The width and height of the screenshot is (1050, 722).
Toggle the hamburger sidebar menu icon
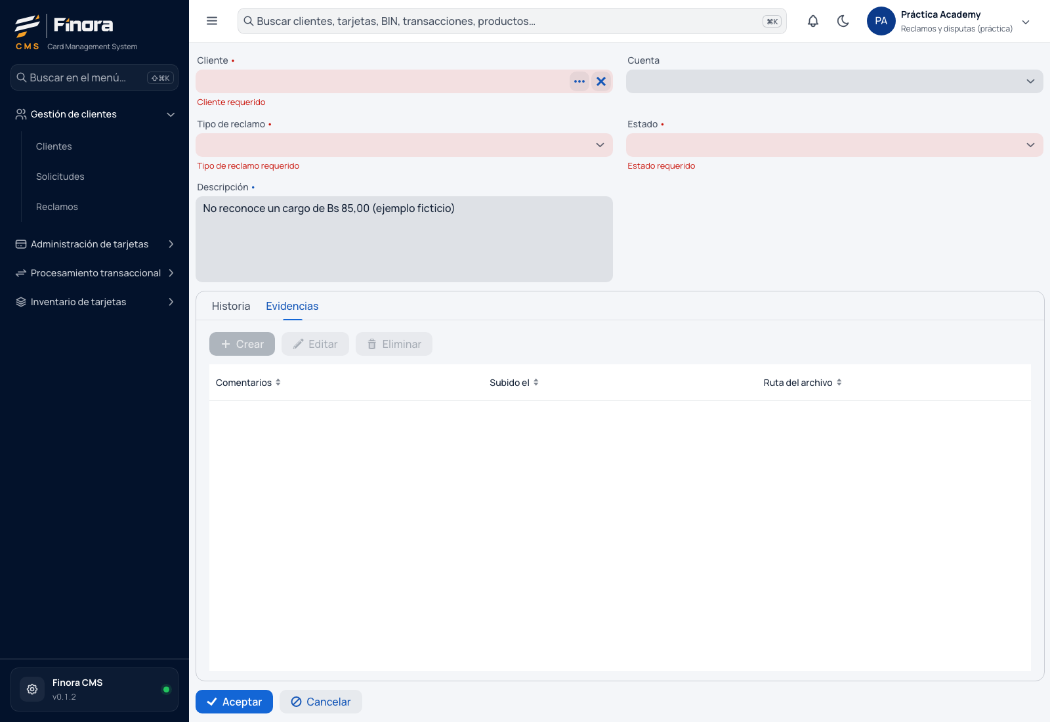point(212,21)
